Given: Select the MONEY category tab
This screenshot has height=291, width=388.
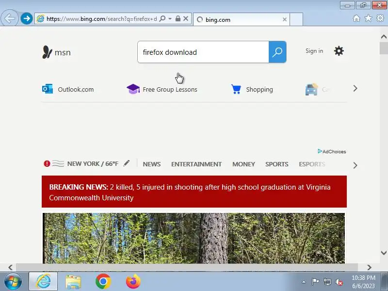Looking at the screenshot, I should click(243, 164).
